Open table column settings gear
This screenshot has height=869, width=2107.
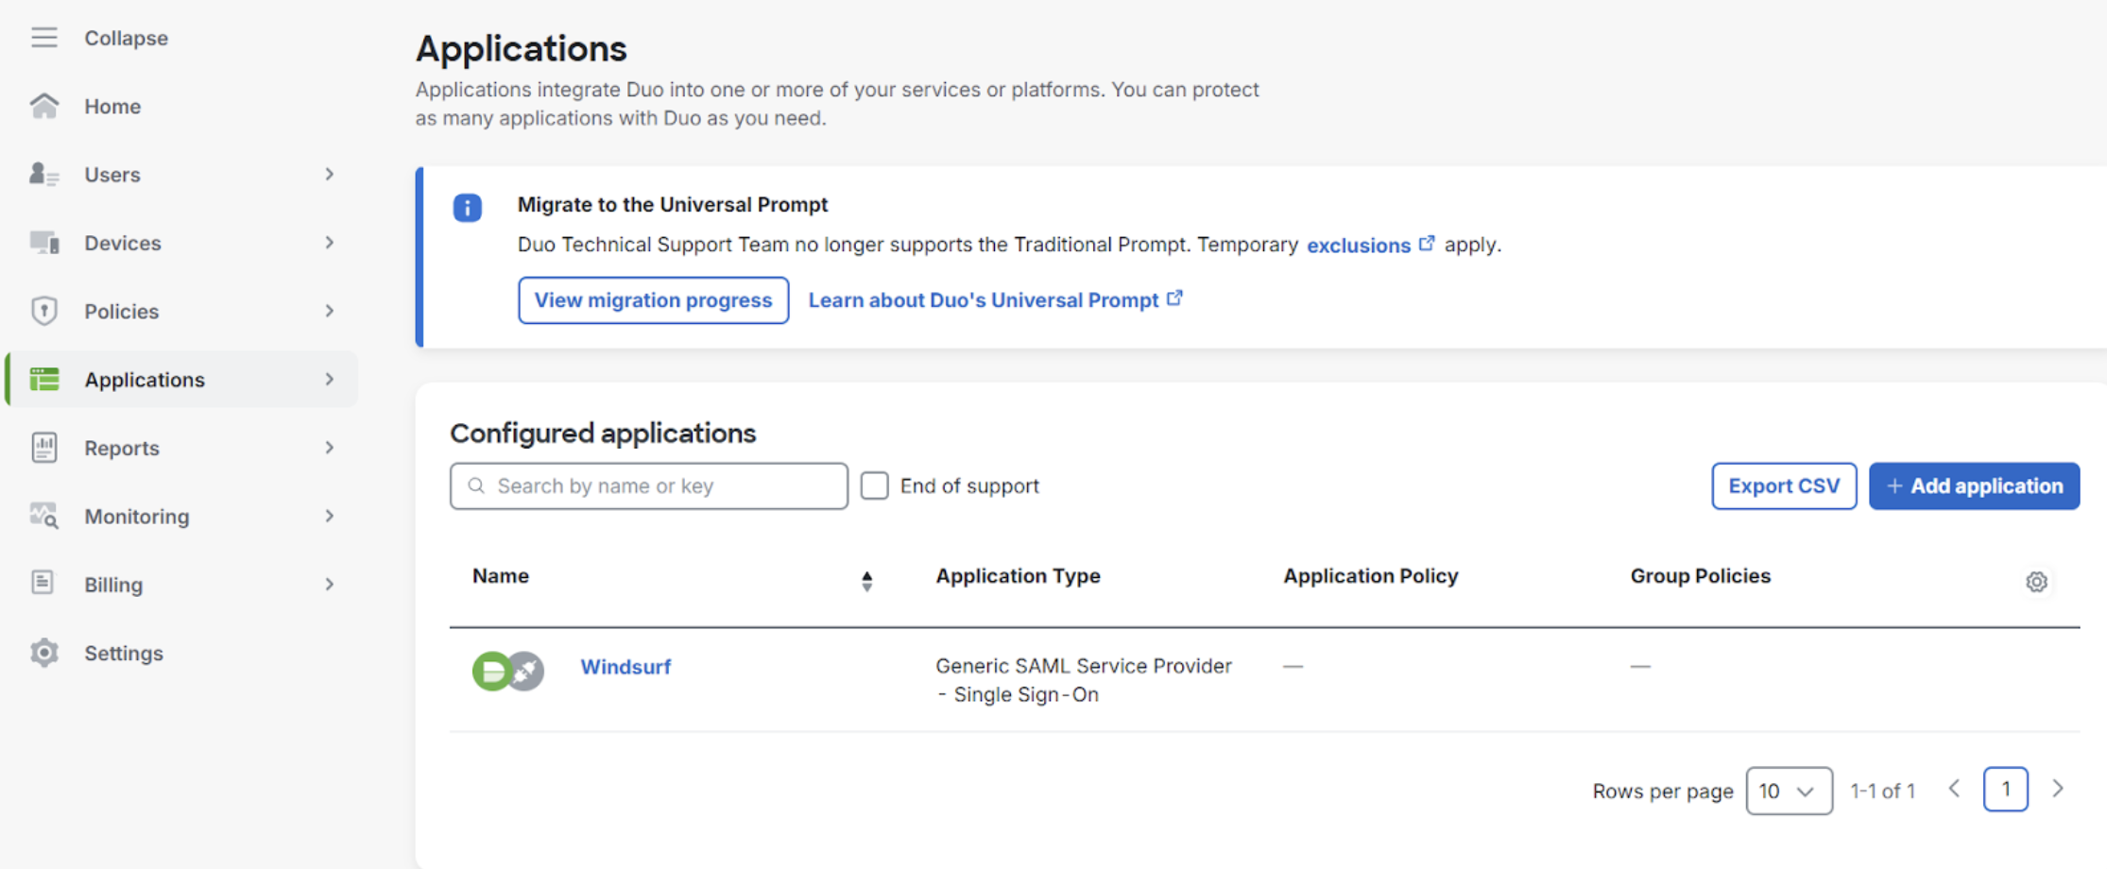pos(2036,582)
